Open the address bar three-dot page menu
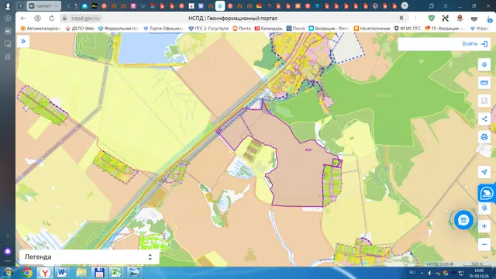This screenshot has height=279, width=496. (x=415, y=19)
